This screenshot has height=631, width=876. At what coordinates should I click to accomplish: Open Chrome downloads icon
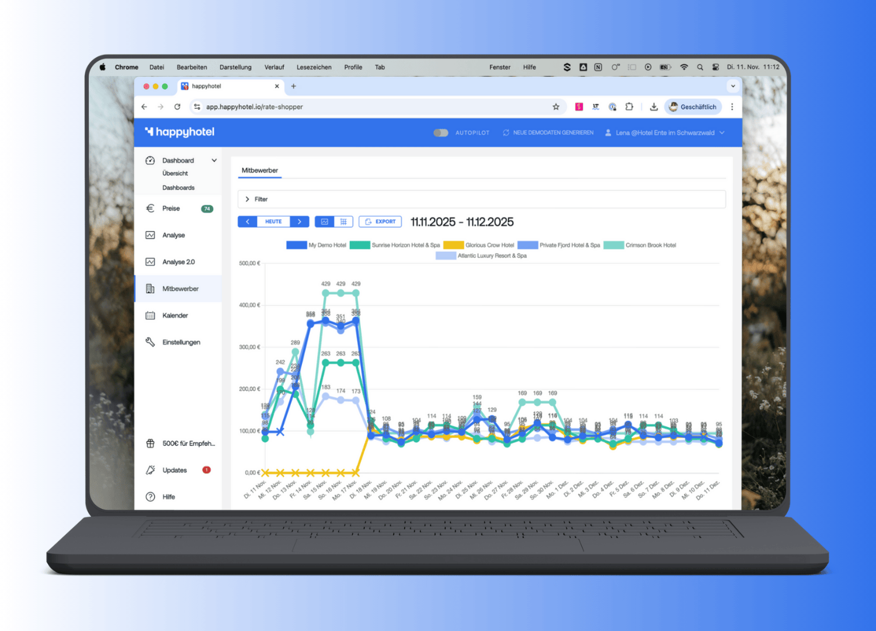pos(654,107)
